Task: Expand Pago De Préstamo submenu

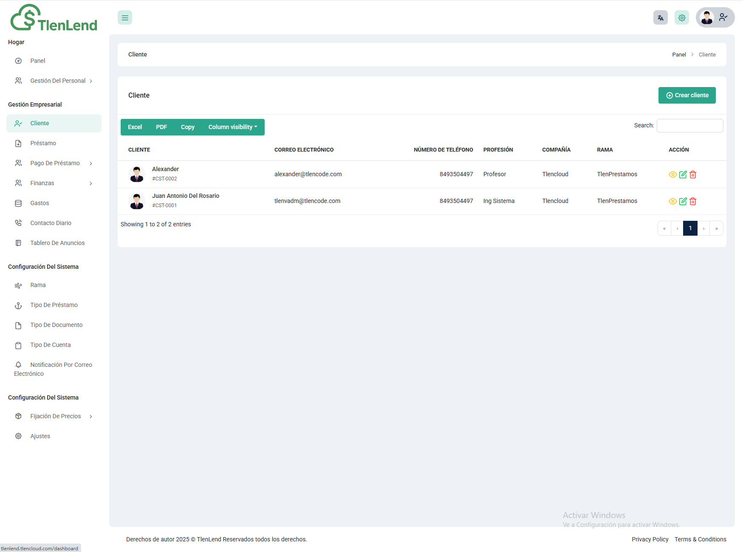Action: click(55, 163)
